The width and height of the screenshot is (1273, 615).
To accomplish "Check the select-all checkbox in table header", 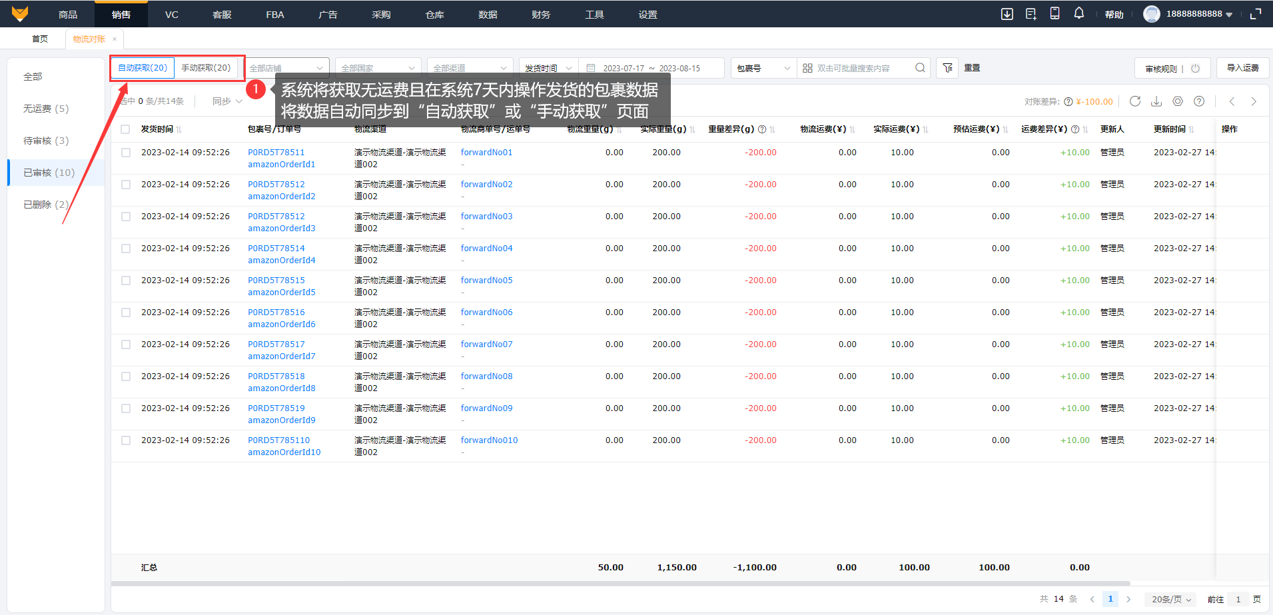I will pyautogui.click(x=125, y=129).
